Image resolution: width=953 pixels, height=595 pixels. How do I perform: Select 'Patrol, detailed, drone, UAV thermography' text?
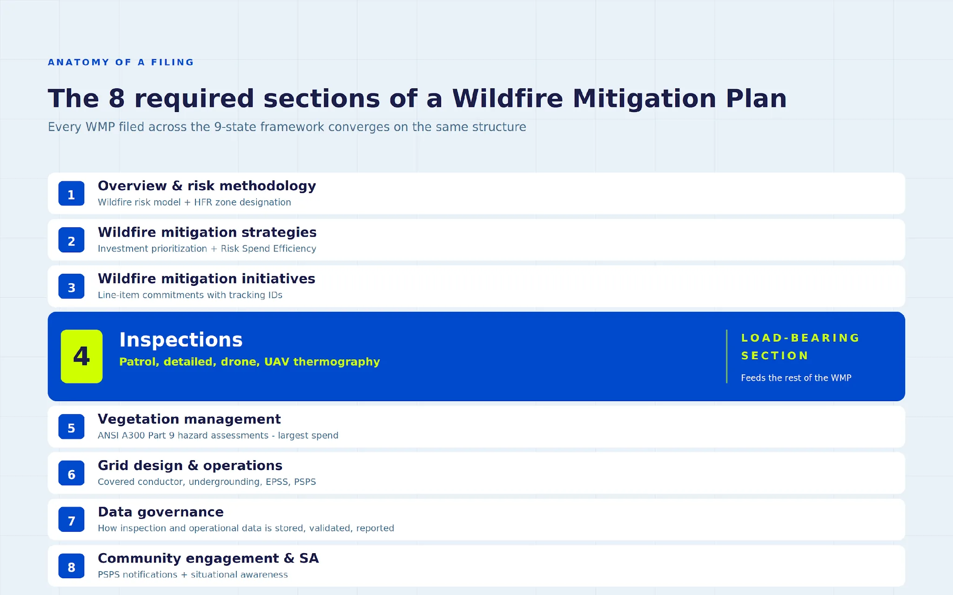click(249, 362)
